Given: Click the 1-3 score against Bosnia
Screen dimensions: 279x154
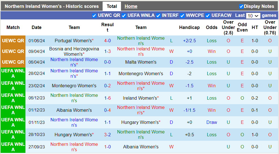Looking at the screenshot, I should pos(107,52).
